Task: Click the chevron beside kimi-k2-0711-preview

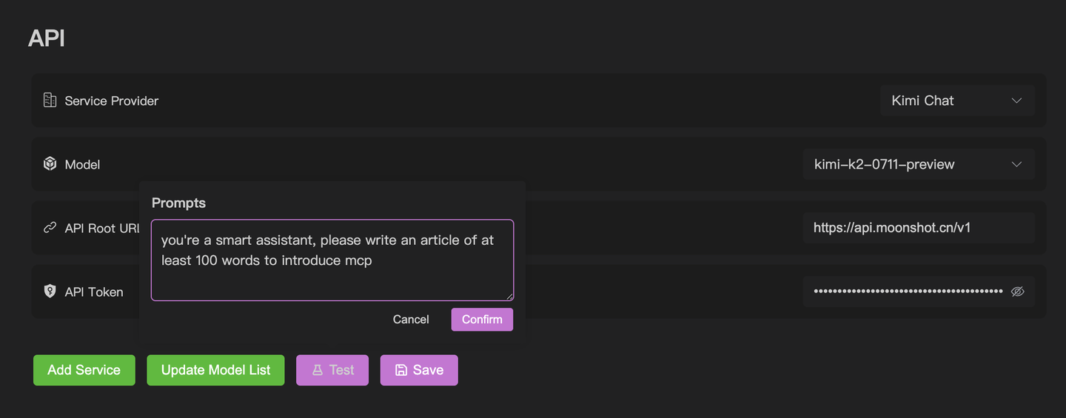Action: (x=1016, y=164)
